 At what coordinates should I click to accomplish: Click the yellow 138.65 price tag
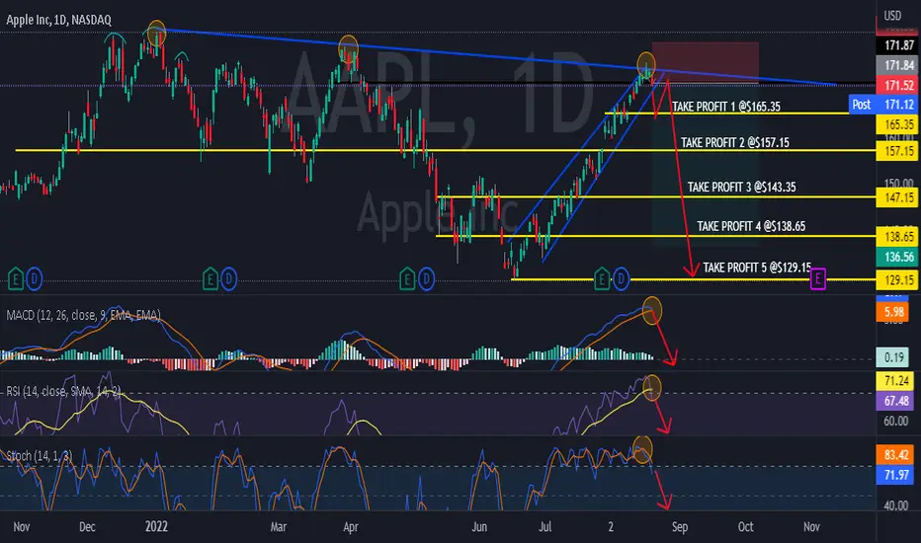[898, 237]
